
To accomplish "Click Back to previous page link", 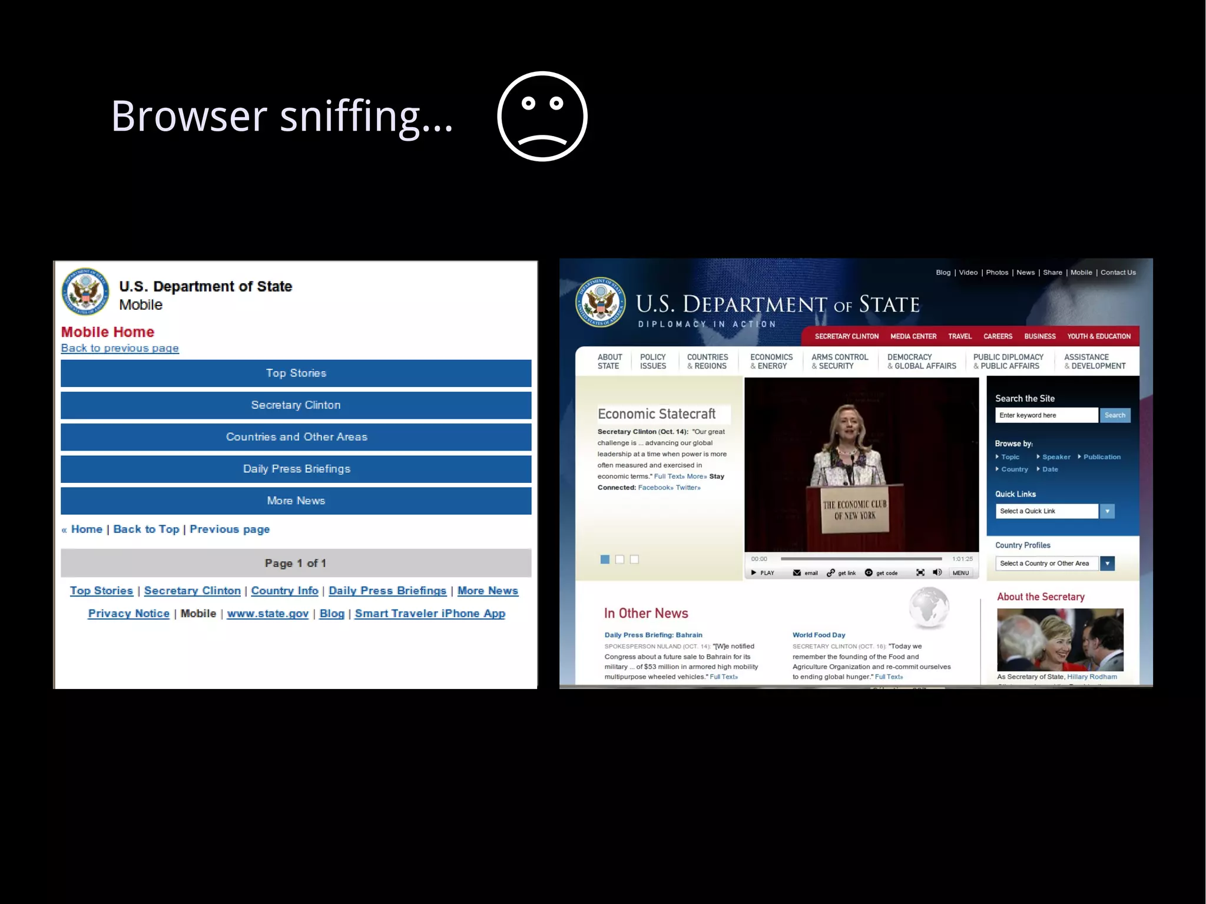I will (120, 348).
